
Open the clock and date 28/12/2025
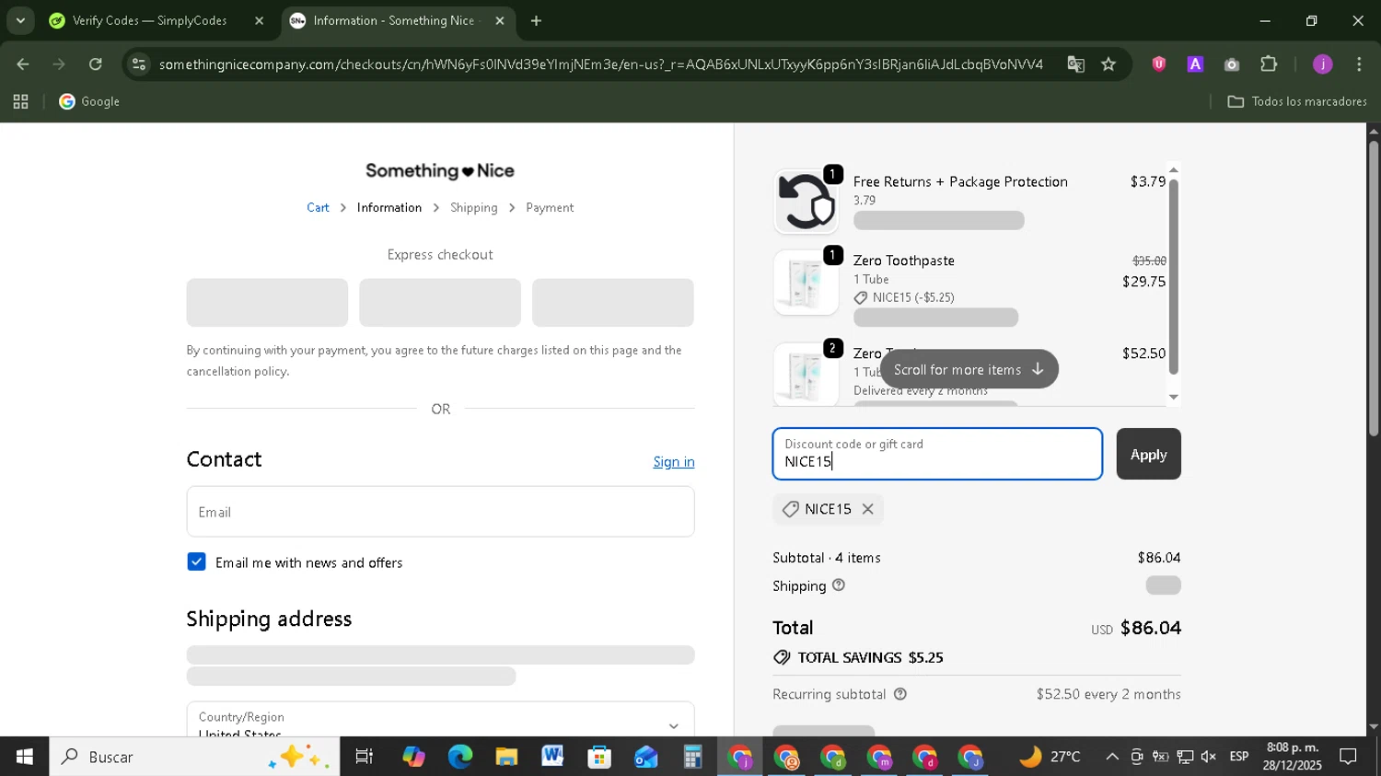pyautogui.click(x=1293, y=757)
